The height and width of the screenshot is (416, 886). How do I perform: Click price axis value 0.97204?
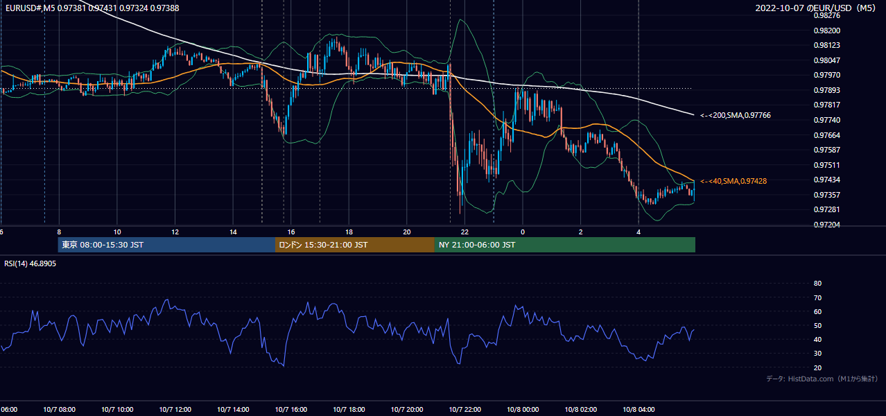click(x=827, y=225)
